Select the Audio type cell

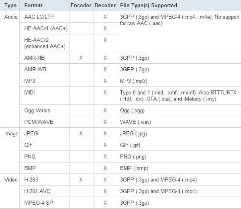pyautogui.click(x=11, y=18)
